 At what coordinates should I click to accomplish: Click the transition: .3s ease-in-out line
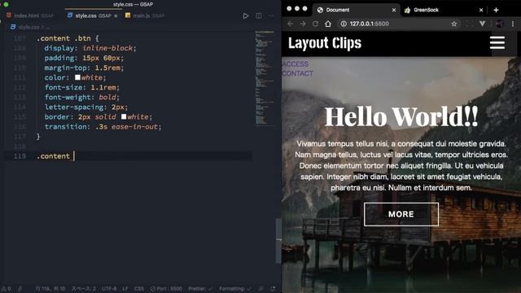point(103,127)
